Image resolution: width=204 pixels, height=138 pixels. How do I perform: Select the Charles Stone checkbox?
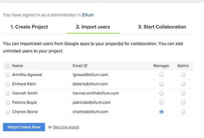tap(8, 112)
